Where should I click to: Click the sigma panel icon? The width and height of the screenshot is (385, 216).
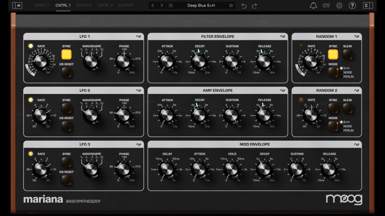[368, 5]
